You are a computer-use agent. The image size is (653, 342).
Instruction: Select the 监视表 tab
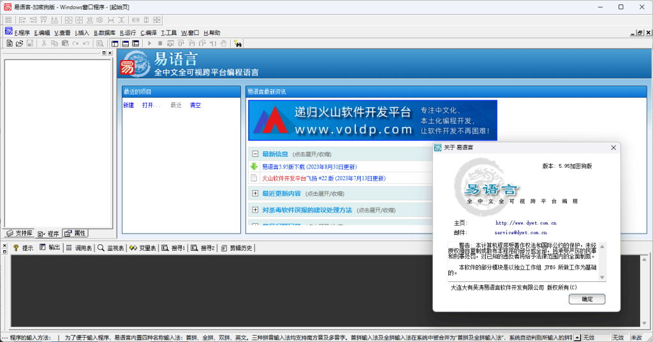click(x=111, y=248)
